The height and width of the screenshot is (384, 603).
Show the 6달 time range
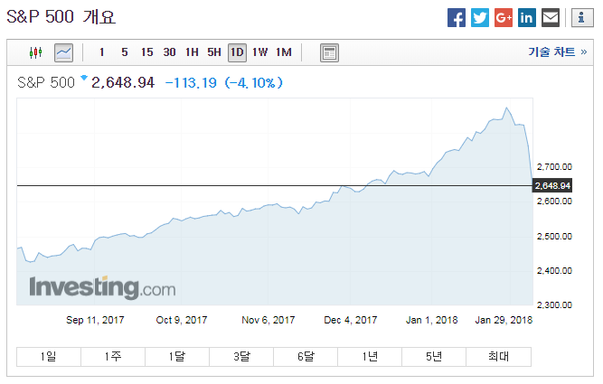[306, 357]
